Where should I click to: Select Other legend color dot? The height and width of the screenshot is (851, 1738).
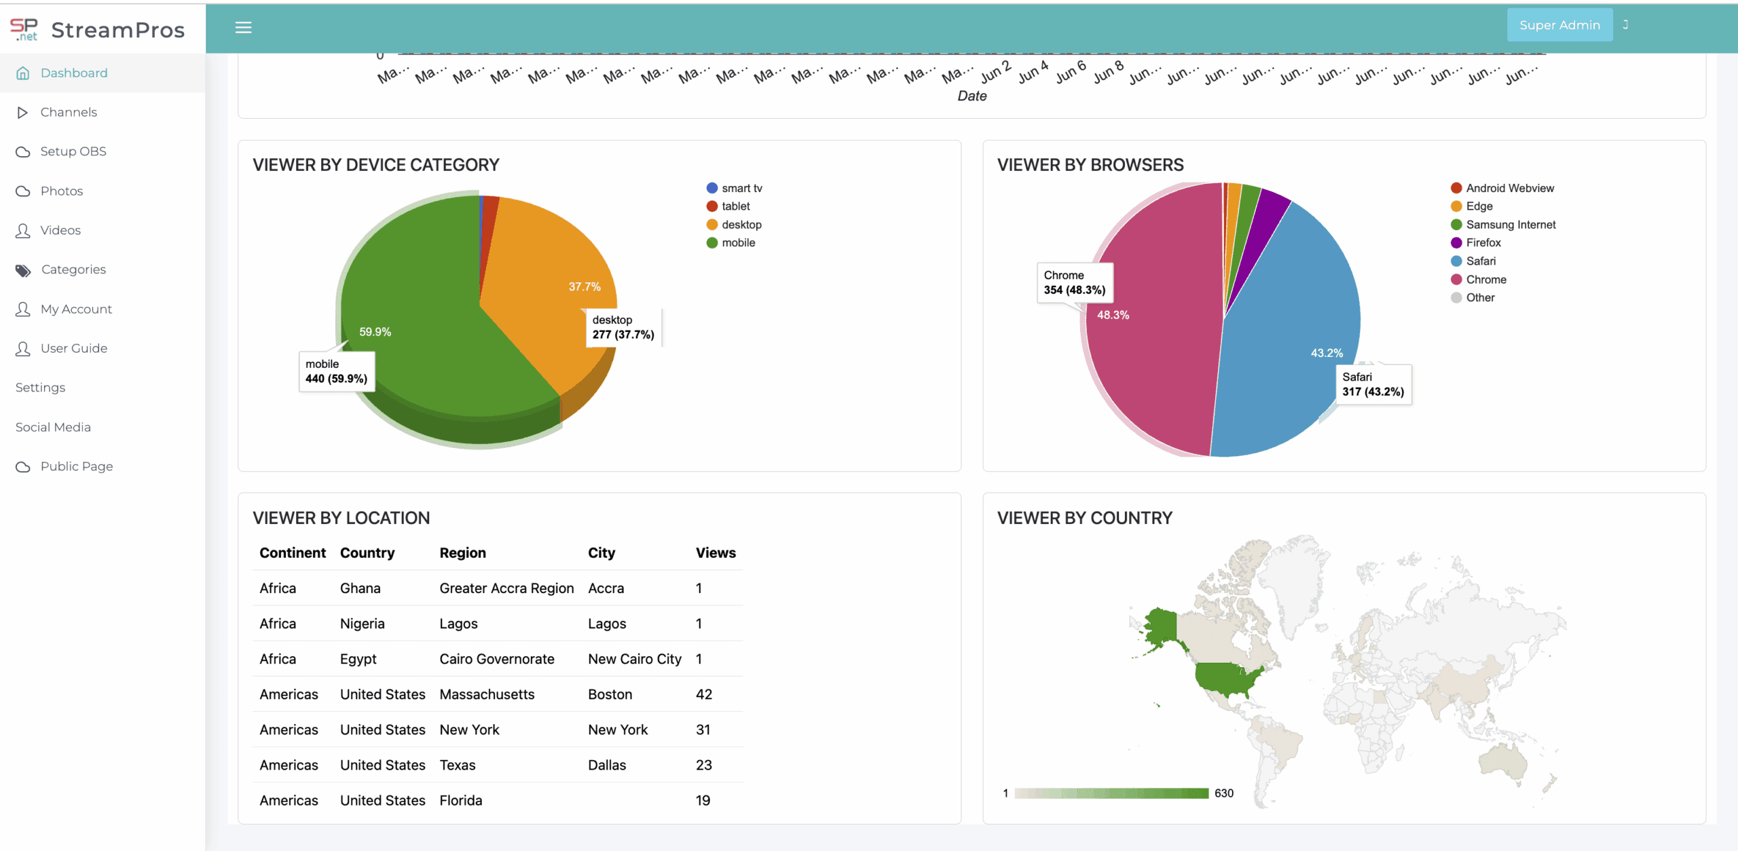click(x=1456, y=298)
